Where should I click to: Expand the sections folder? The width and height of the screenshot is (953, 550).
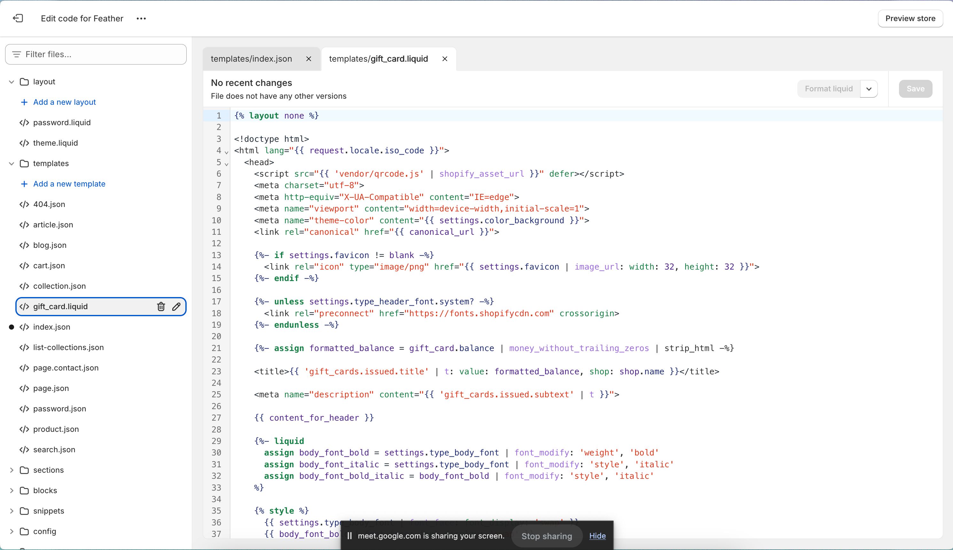11,470
